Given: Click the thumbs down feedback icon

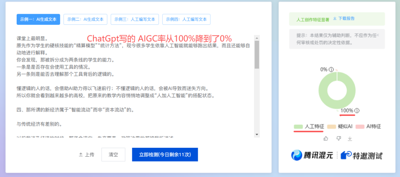Looking at the screenshot, I should (x=338, y=138).
